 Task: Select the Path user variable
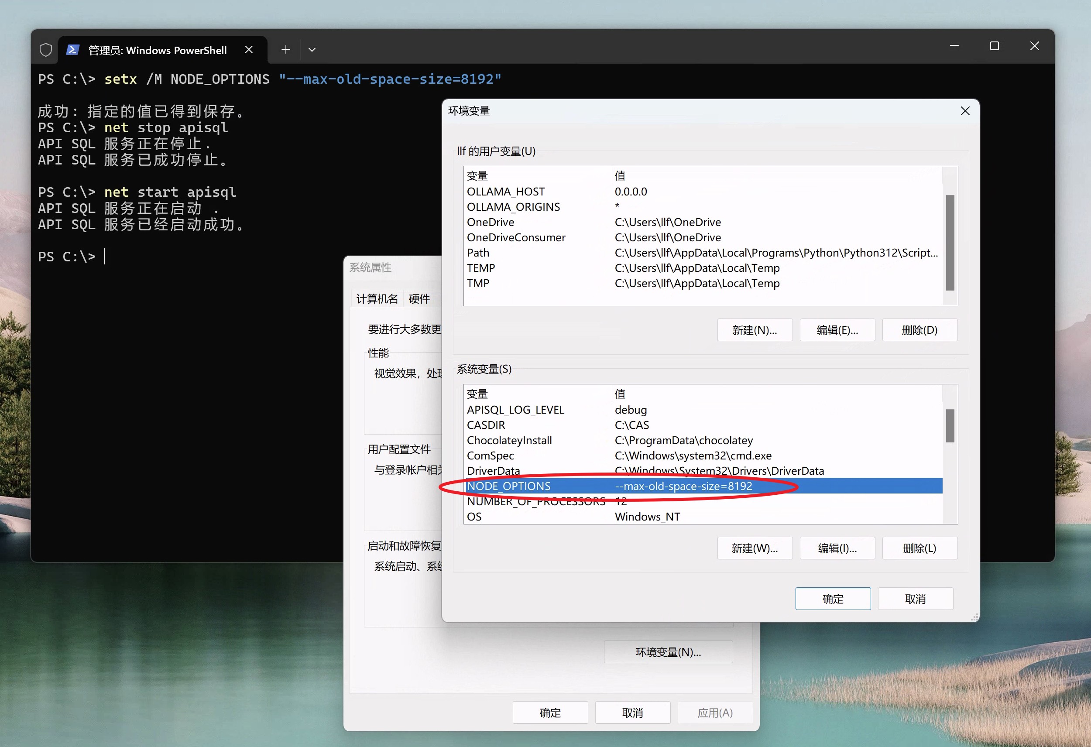[478, 253]
